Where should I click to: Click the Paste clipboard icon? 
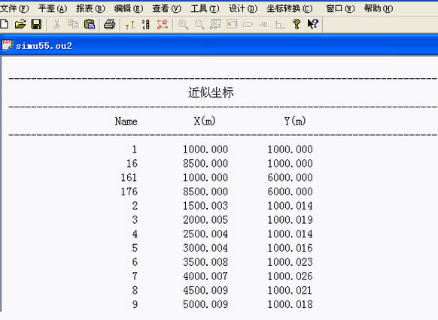[x=90, y=25]
